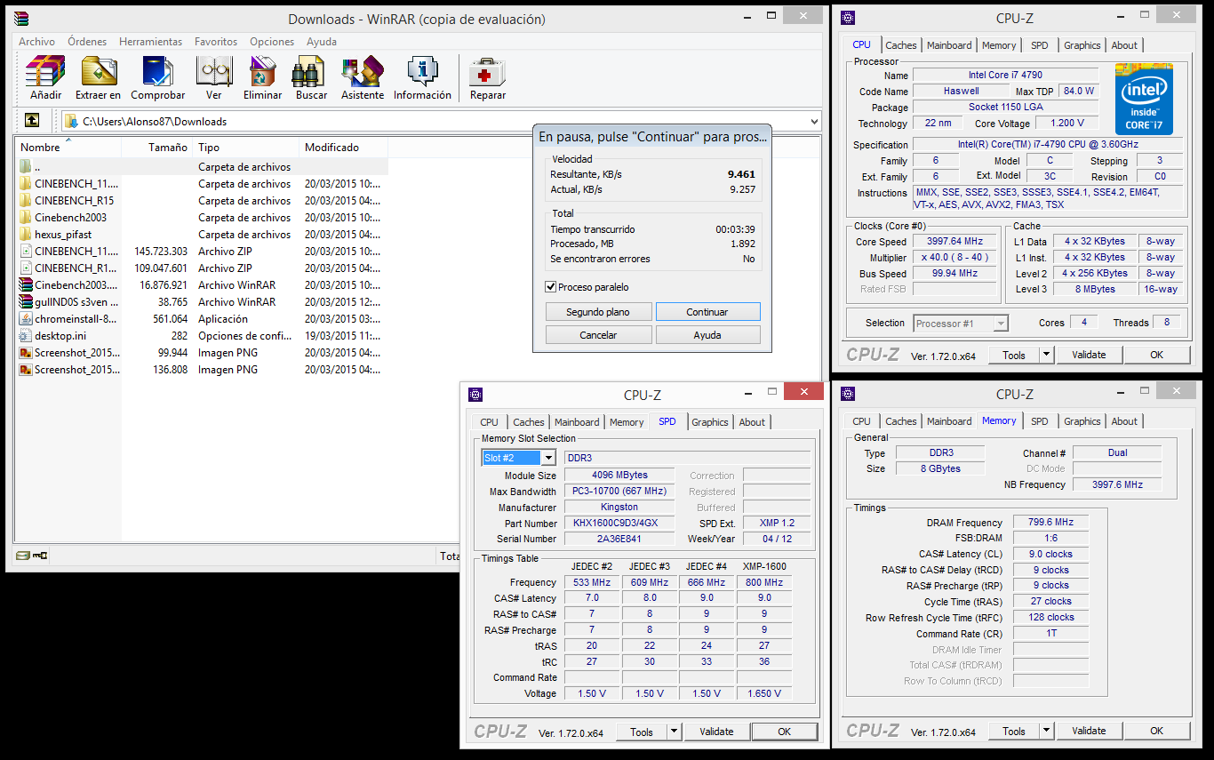Click Validate in top CPU-Z window
Viewport: 1214px width, 760px height.
click(x=1089, y=355)
